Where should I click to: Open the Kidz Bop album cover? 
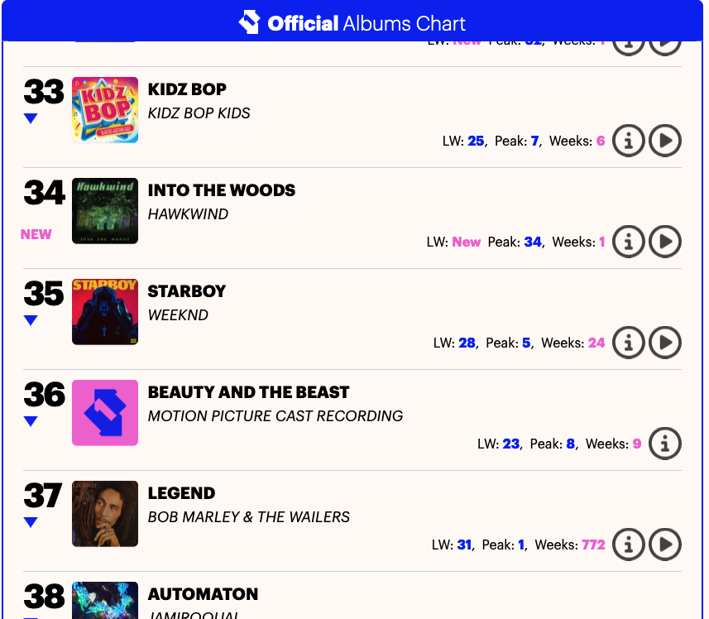click(x=105, y=110)
